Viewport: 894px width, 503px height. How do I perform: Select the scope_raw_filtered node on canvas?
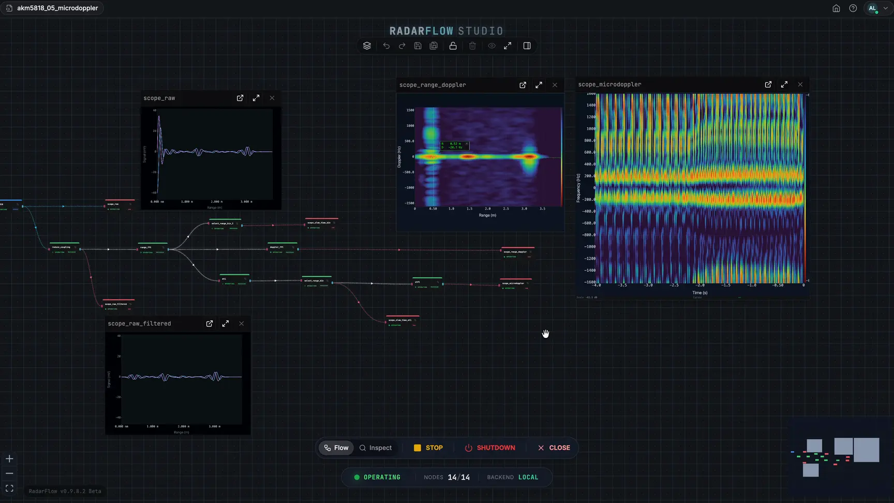pyautogui.click(x=118, y=304)
